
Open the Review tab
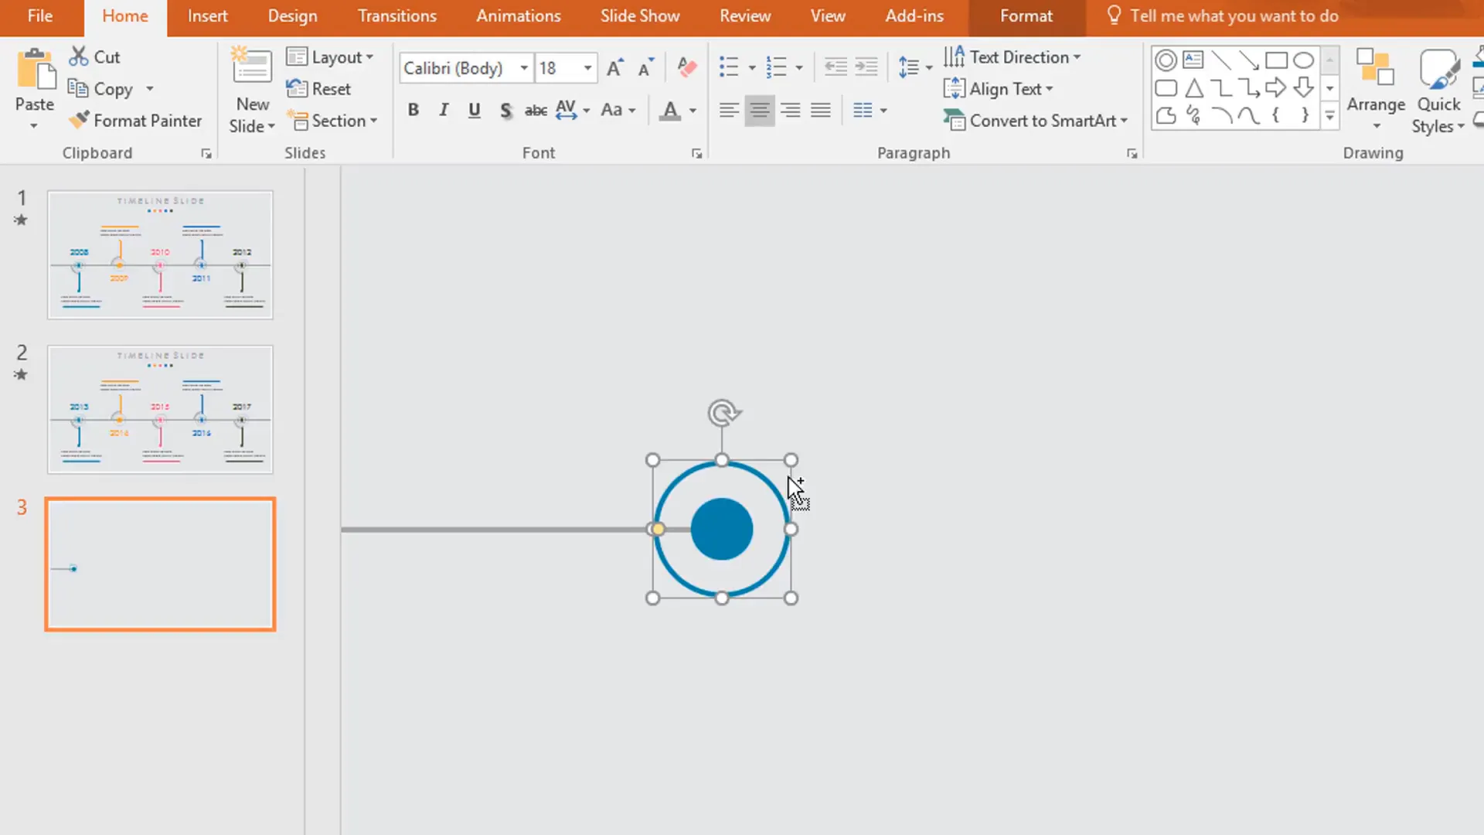(745, 16)
